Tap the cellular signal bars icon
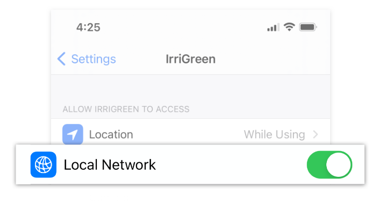This screenshot has width=379, height=201. [273, 27]
